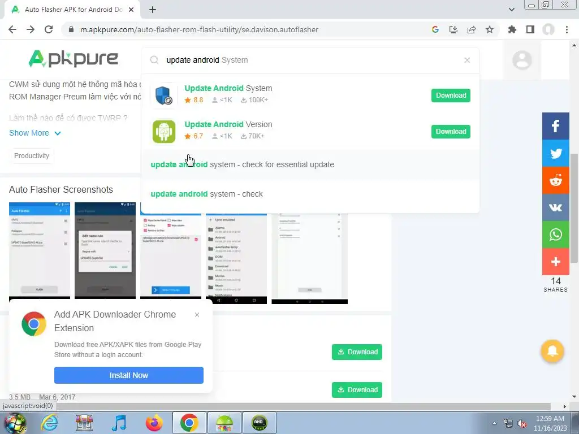Show hidden system tray icons
The image size is (579, 434).
pos(494,423)
